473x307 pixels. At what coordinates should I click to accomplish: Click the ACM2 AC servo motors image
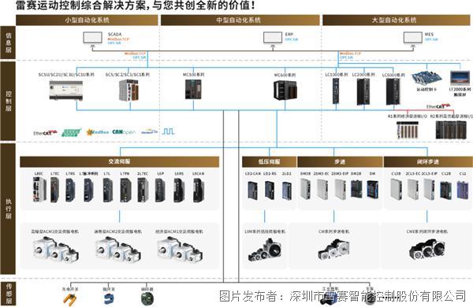click(118, 250)
